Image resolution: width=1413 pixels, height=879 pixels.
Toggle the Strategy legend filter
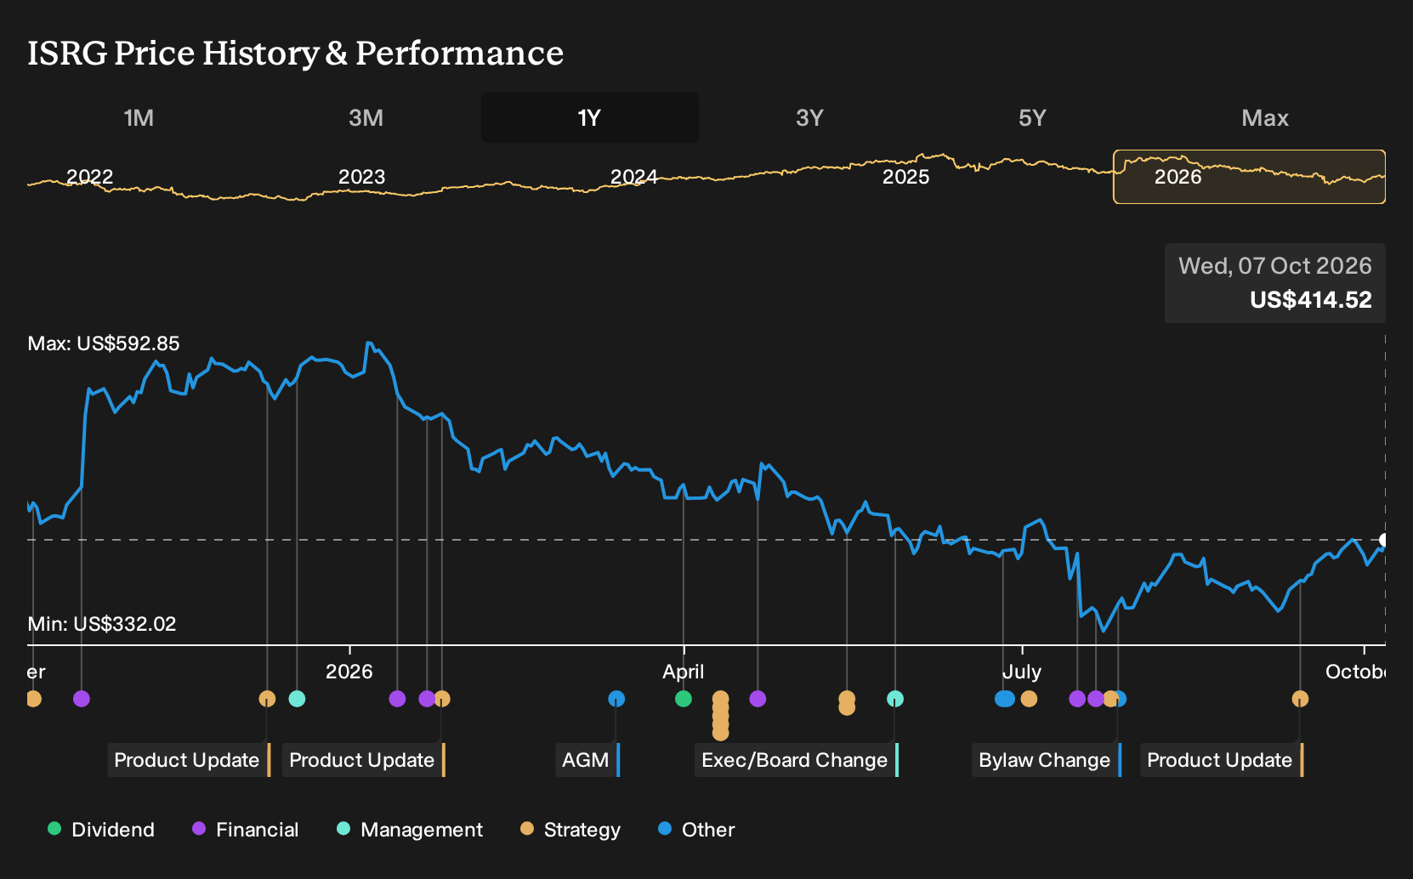(x=570, y=830)
